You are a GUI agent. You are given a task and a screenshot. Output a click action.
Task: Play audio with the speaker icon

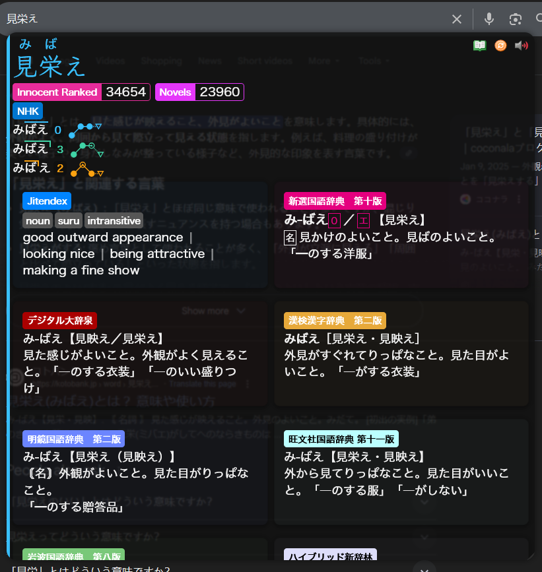(x=522, y=45)
